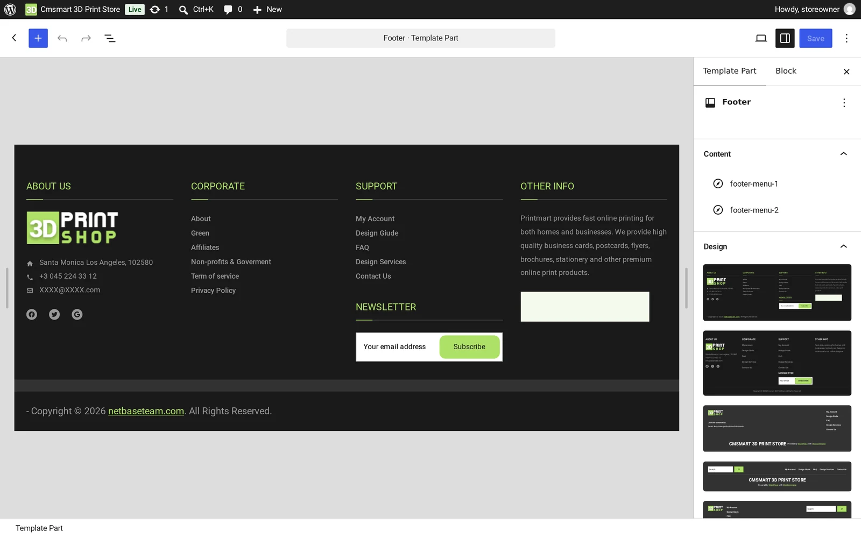
Task: Open the Footer · Template Part command bar
Action: pos(421,38)
